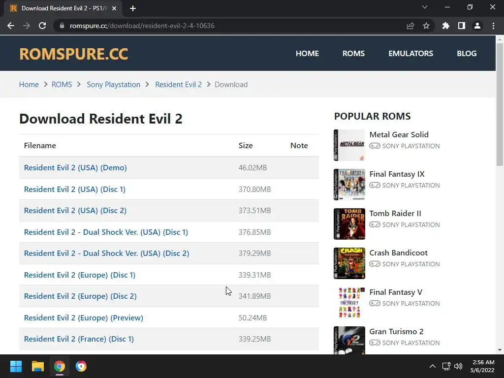This screenshot has height=378, width=504.
Task: Download Resident Evil 2 (Europe) (Disc 1)
Action: [x=80, y=275]
